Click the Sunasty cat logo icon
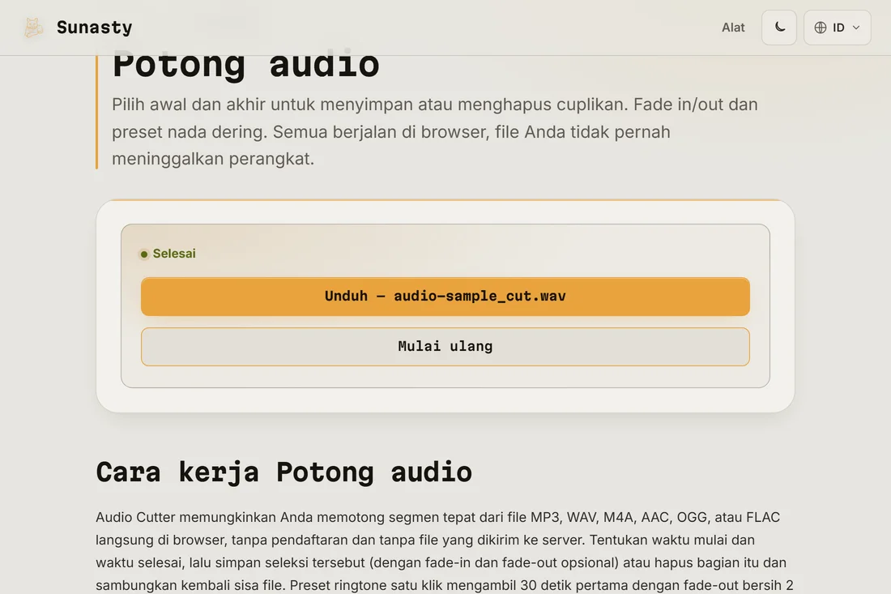Viewport: 891px width, 594px height. tap(33, 28)
